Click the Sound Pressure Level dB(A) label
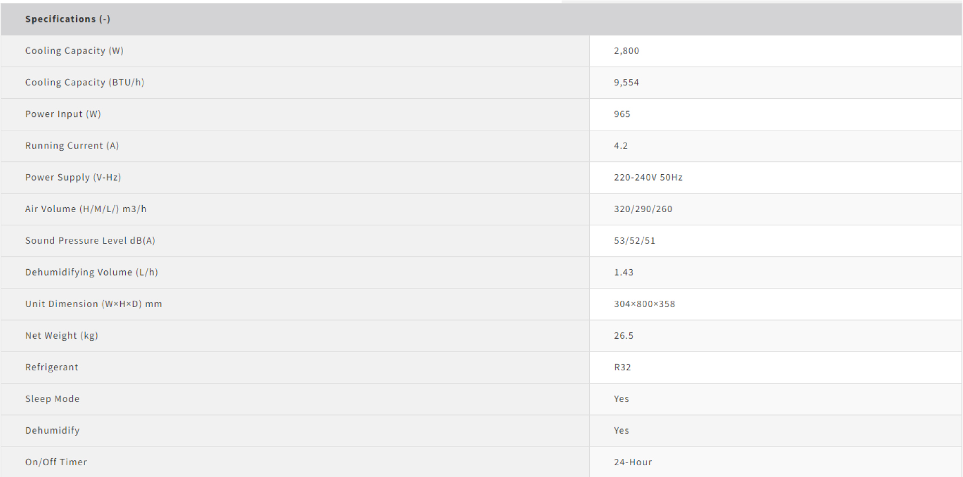This screenshot has height=477, width=963. [90, 240]
